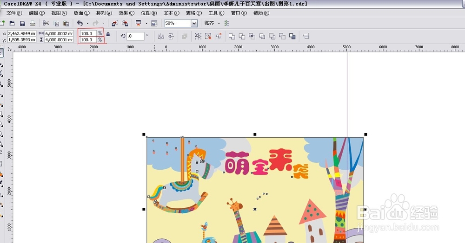This screenshot has height=243, width=465.
Task: Expand the 贴齐 snap-to dropdown
Action: click(219, 23)
